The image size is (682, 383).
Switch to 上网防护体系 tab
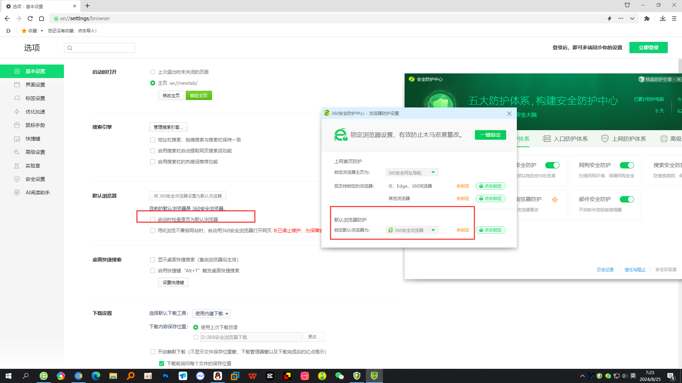(623, 139)
